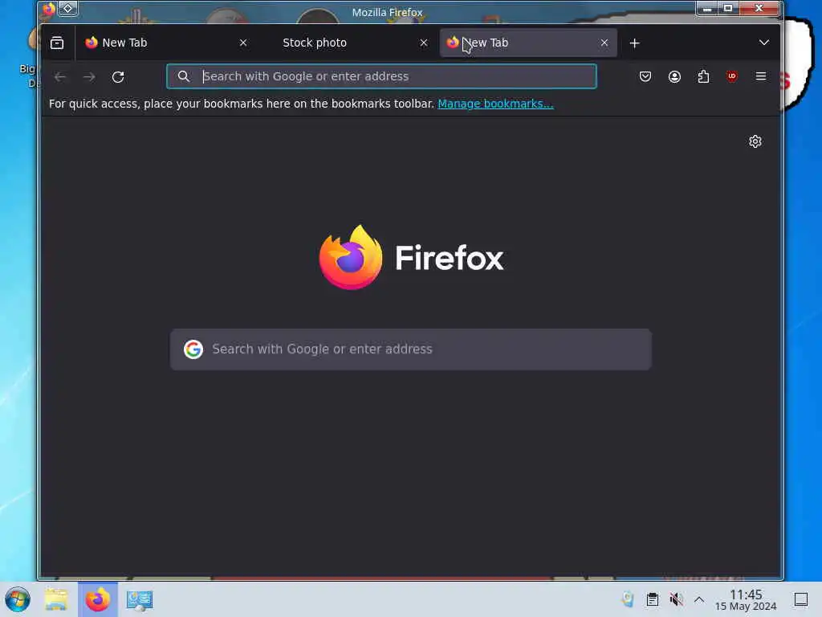822x617 pixels.
Task: Select Firefox in the taskbar
Action: pos(98,599)
